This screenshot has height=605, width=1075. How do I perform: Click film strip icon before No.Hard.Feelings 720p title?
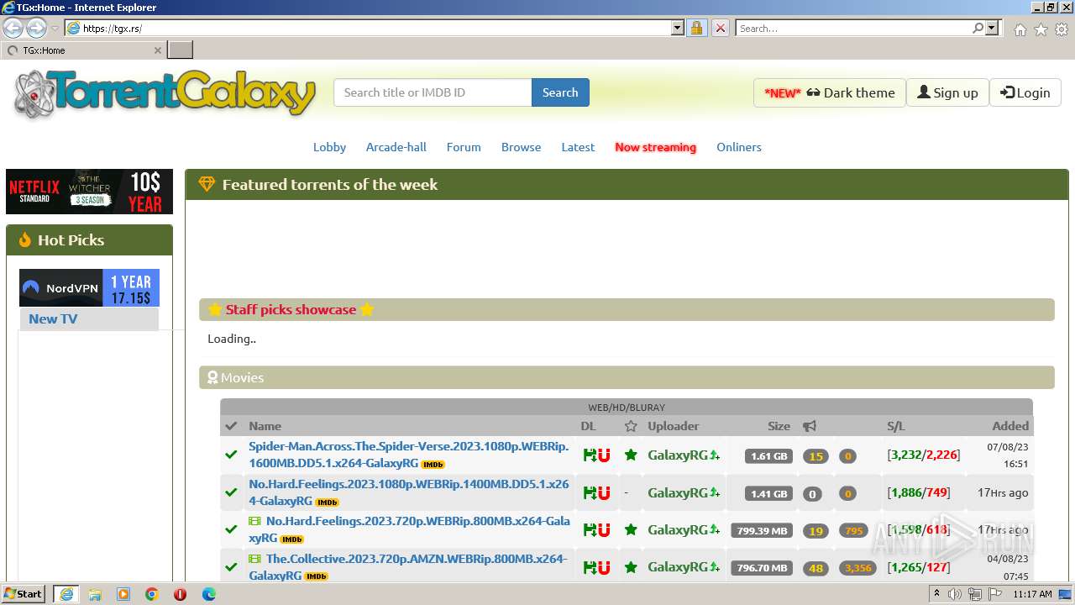pyautogui.click(x=255, y=521)
